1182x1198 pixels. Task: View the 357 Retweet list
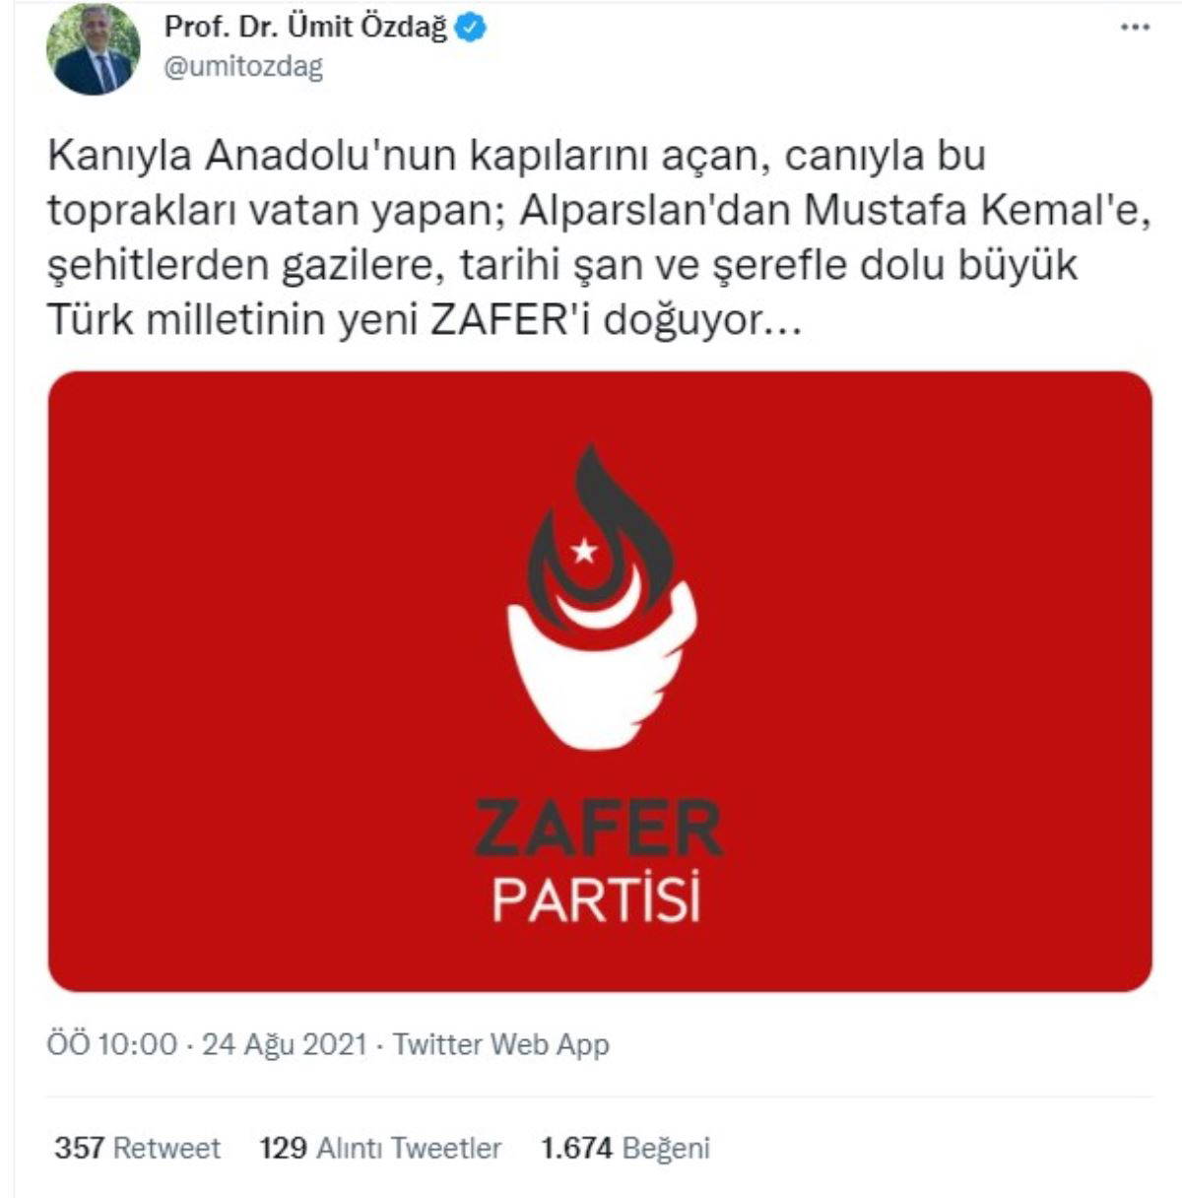pyautogui.click(x=138, y=1148)
